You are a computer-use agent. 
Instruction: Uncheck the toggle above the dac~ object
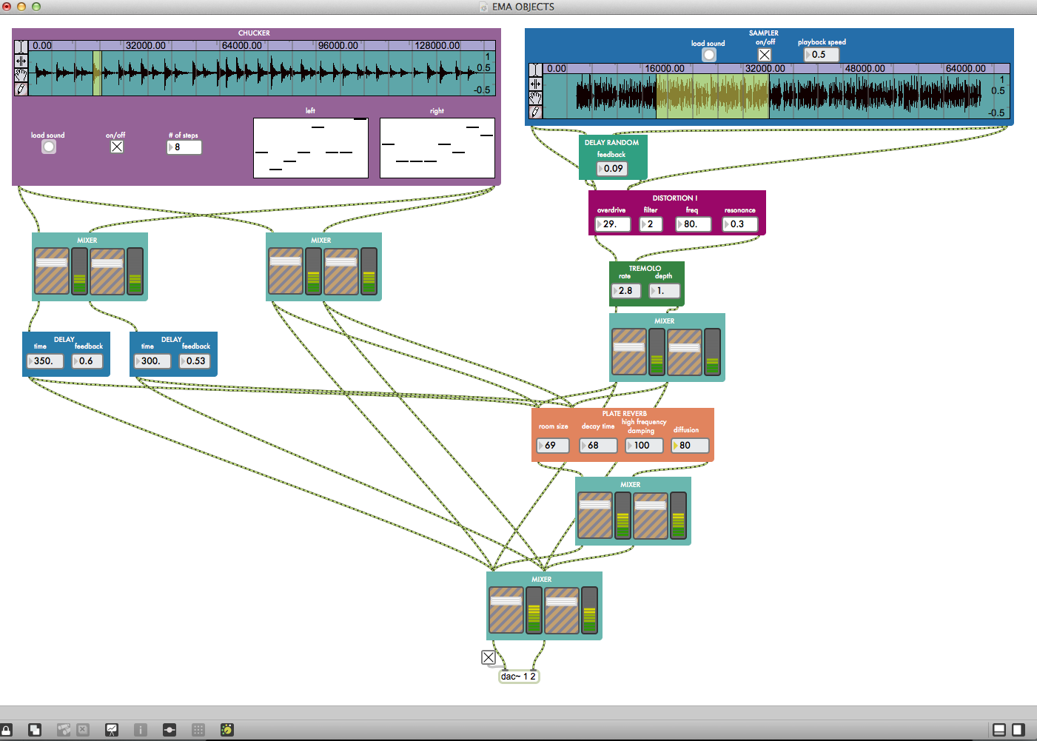[x=488, y=657]
